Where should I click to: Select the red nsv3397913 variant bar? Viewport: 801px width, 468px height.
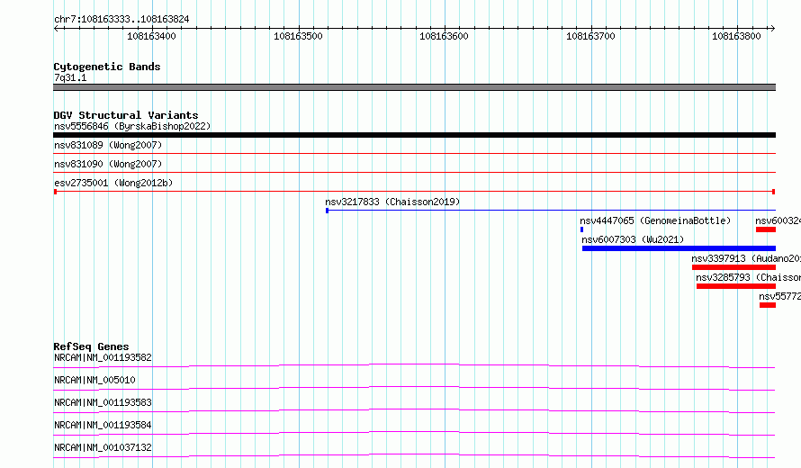[x=733, y=267]
